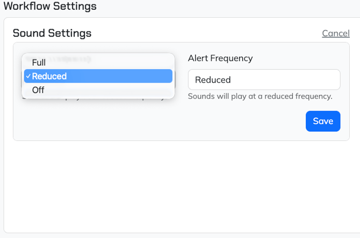
Task: Click the word 'Reduced' in Alert Frequency box
Action: [x=213, y=80]
